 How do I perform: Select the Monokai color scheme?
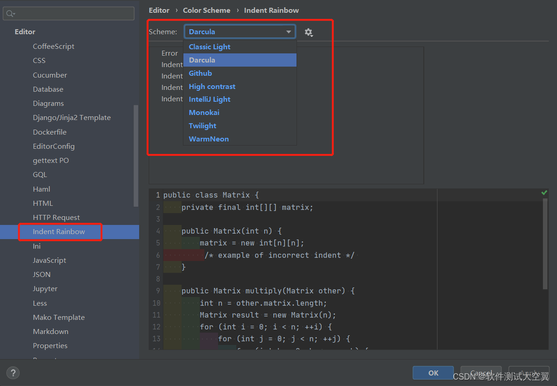tap(204, 112)
